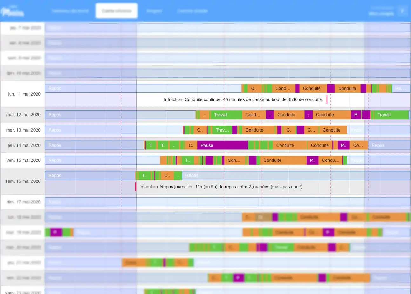This screenshot has height=294, width=411.
Task: Select the Conduite block following 'C…' on mer. 13 mai
Action: coord(333,130)
